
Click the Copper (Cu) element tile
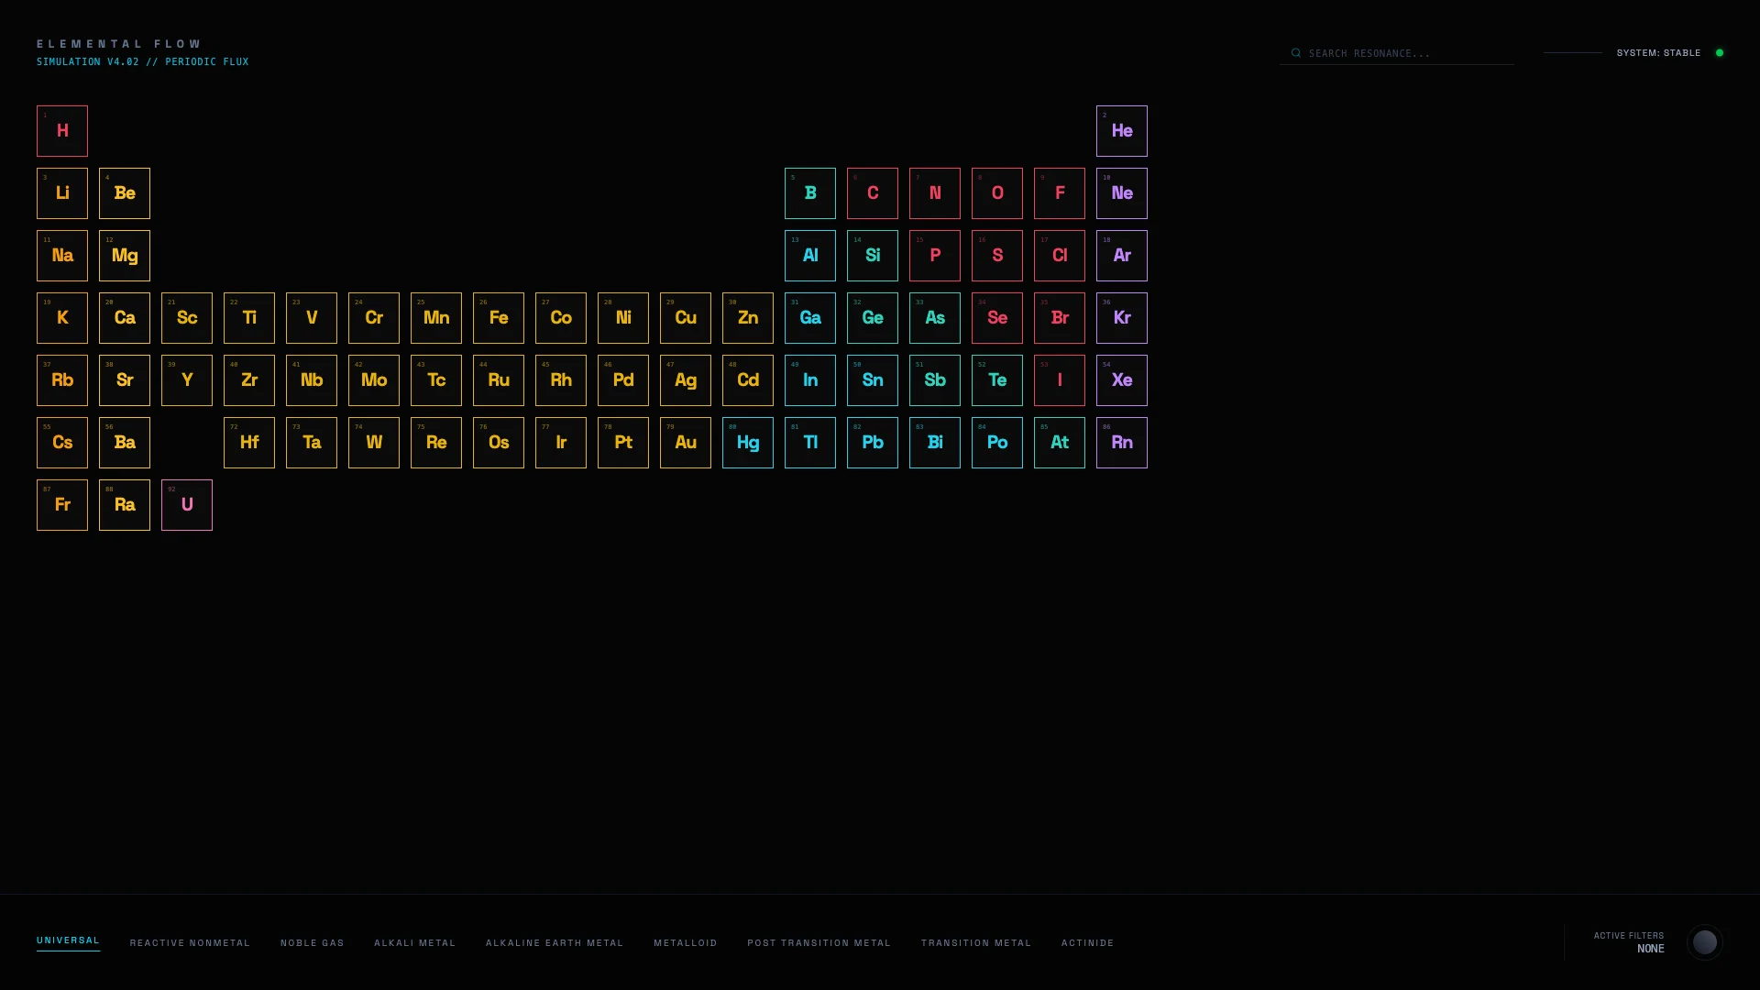click(686, 318)
